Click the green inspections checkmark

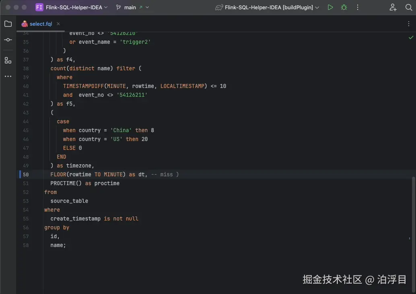[411, 38]
